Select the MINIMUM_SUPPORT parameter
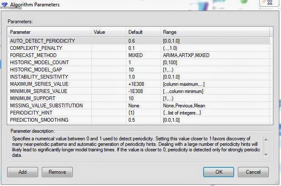Viewport: 281px width, 186px height. 33,98
